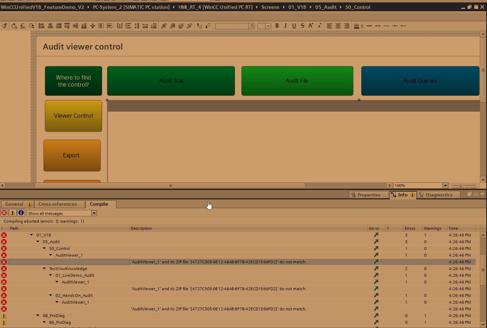The image size is (487, 328).
Task: Click the increase font size icon
Action: (x=311, y=26)
